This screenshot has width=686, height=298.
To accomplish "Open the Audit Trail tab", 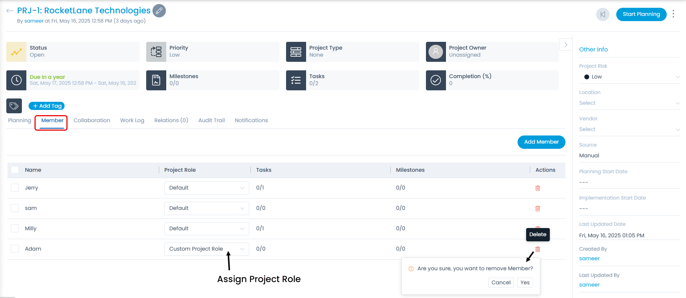I will (x=211, y=120).
